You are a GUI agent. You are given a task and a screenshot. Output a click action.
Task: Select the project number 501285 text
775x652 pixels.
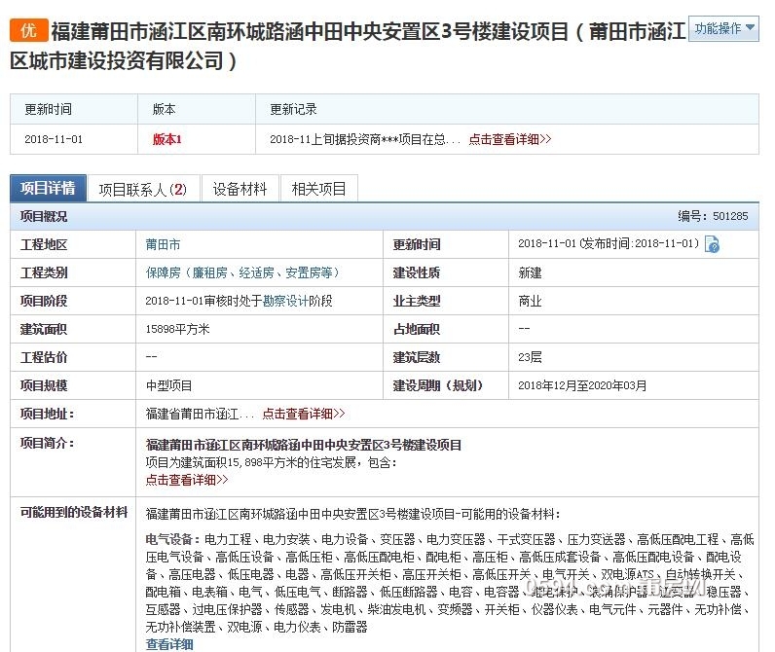coord(730,216)
